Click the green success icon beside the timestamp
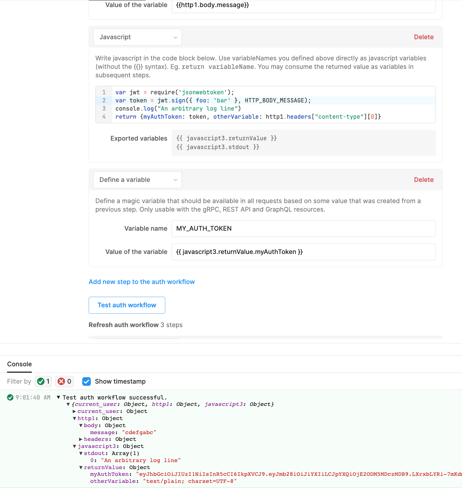Viewport: 462px width, 491px height. tap(10, 397)
